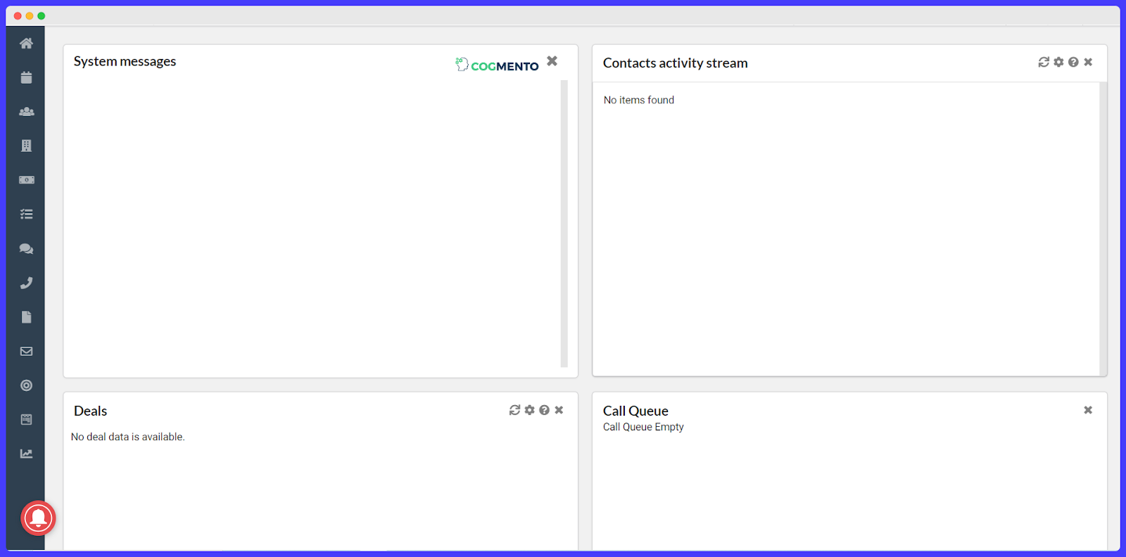
Task: Click the 'System messages' panel title
Action: click(125, 62)
